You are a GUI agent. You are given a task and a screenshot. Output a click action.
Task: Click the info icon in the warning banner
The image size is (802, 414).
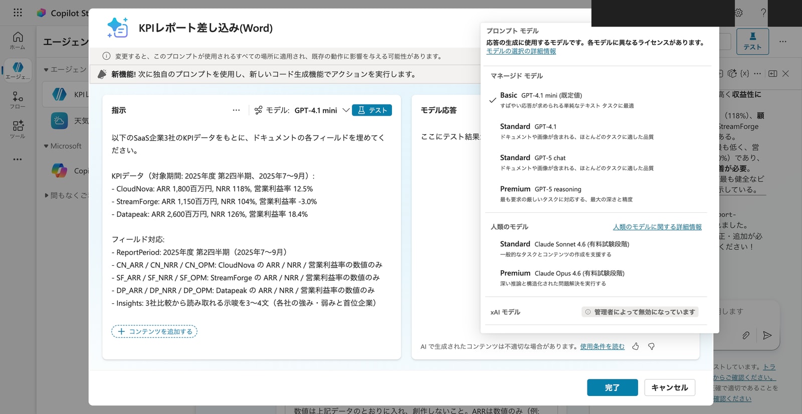[x=106, y=56]
